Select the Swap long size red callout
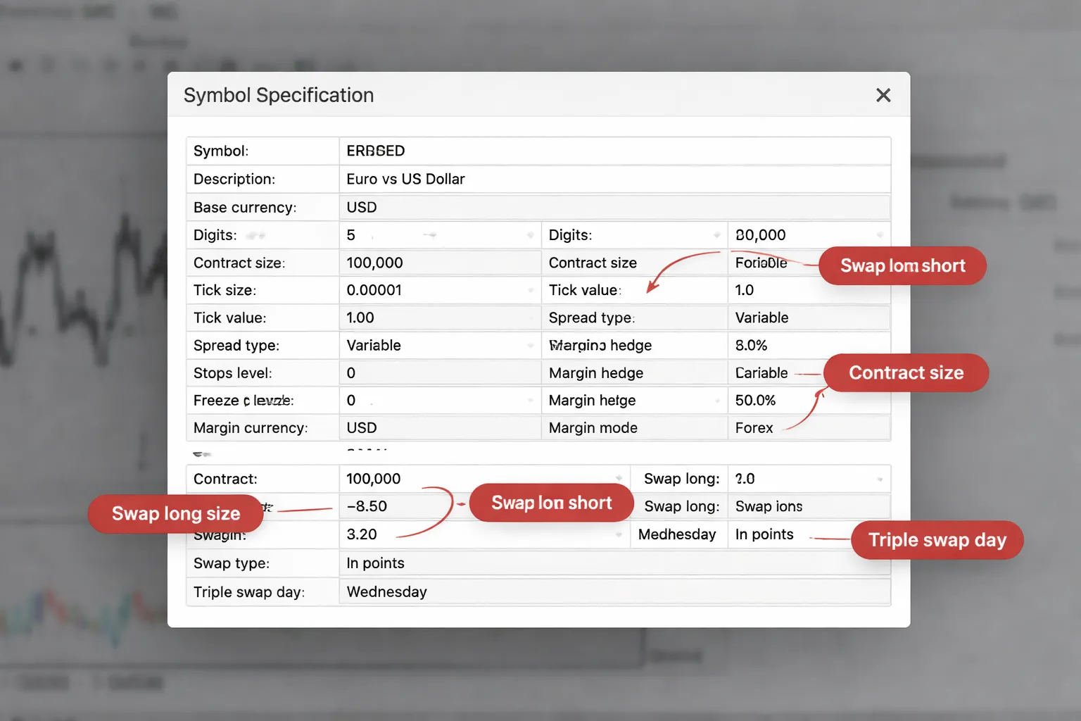 pos(175,514)
